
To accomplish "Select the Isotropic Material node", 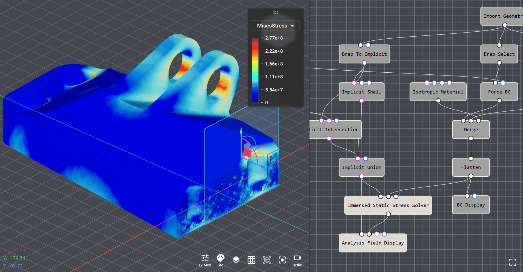I will (438, 92).
